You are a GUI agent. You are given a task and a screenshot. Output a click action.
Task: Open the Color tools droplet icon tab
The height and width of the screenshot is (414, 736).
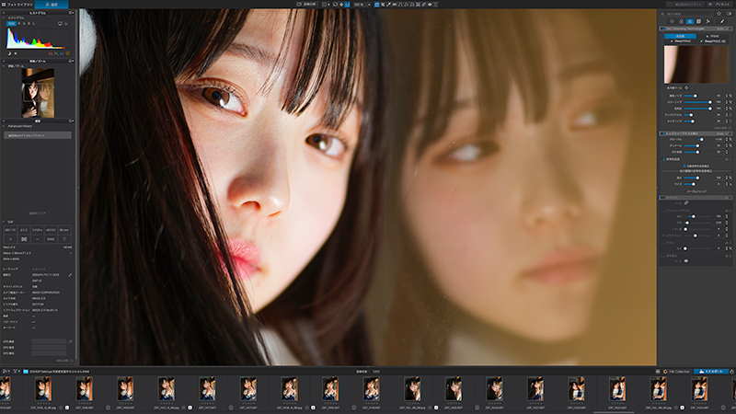click(x=681, y=21)
